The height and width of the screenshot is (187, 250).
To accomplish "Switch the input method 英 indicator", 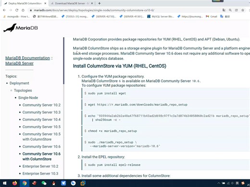I will (237, 183).
